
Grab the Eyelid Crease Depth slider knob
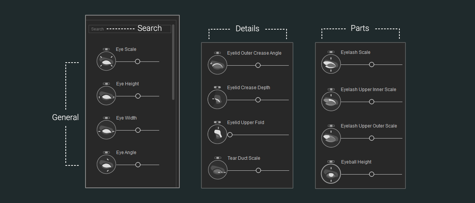point(258,100)
